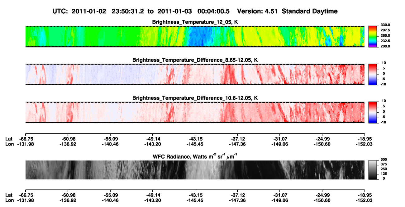The width and height of the screenshot is (405, 207).
Task: Click the 200.0 color bar label
Action: click(385, 46)
